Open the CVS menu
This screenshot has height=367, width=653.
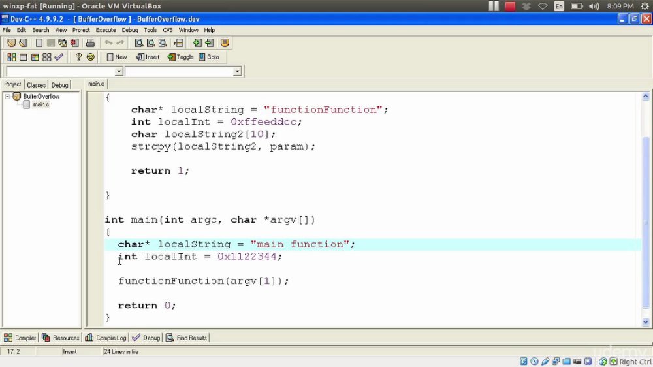pyautogui.click(x=168, y=30)
